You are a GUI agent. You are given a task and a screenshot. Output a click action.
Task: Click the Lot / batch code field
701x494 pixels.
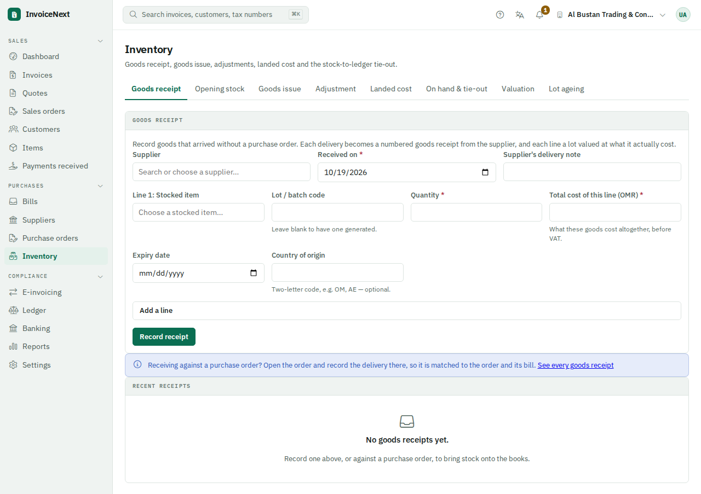(337, 212)
